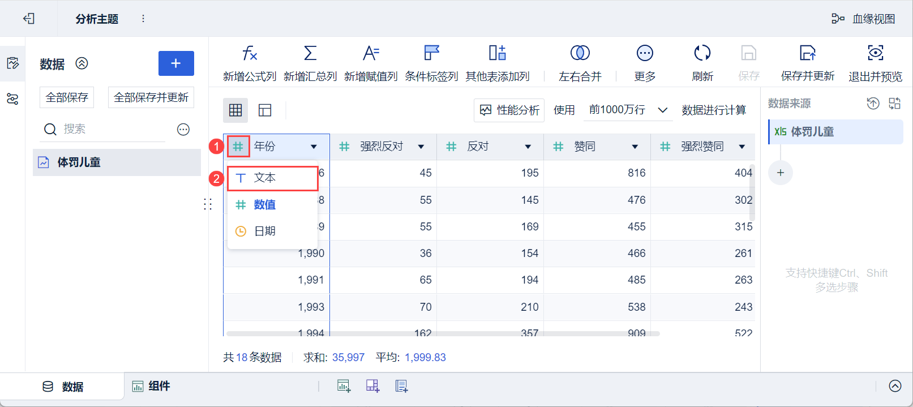Click the 条件标签列 flag icon
The height and width of the screenshot is (407, 913).
pyautogui.click(x=431, y=53)
